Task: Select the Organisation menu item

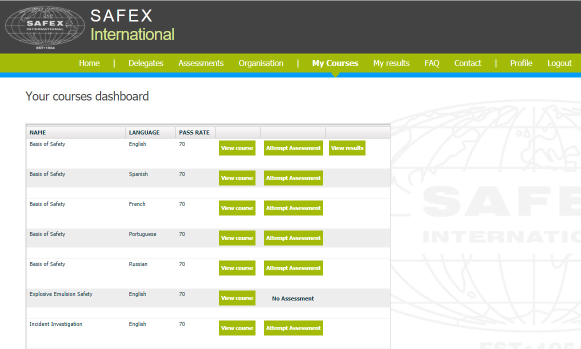Action: [x=260, y=63]
